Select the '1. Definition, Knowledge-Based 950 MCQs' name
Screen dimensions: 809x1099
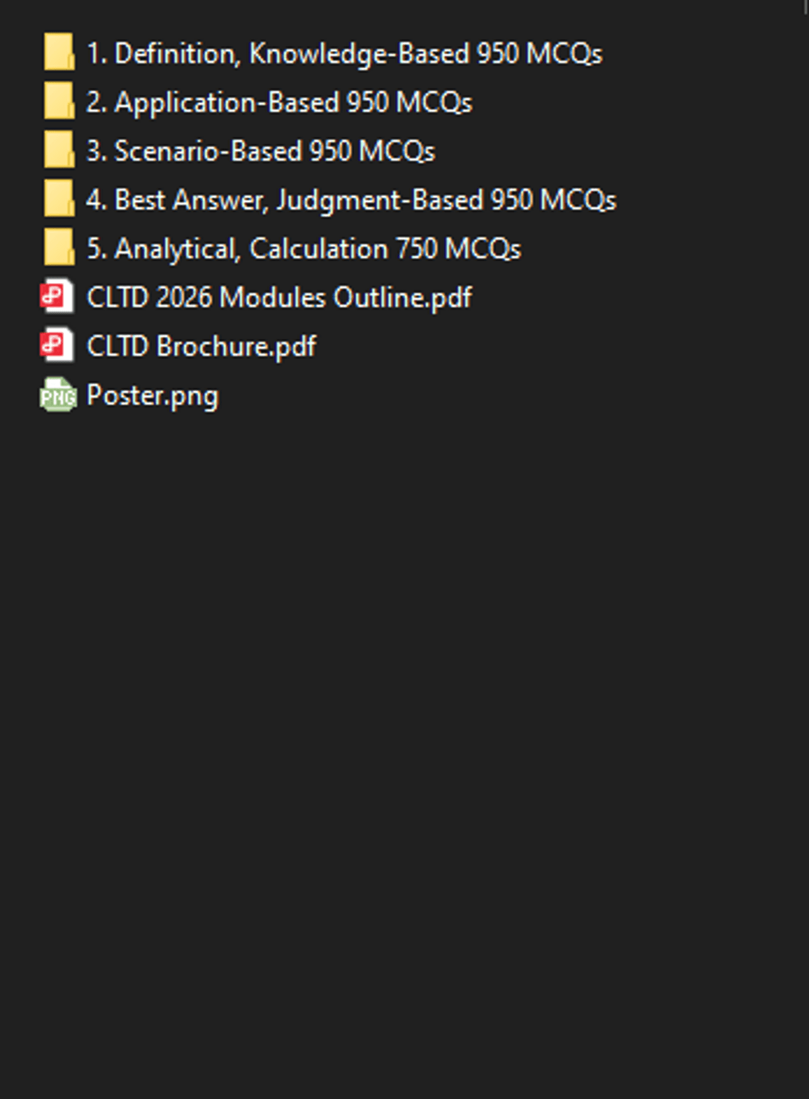(x=344, y=54)
